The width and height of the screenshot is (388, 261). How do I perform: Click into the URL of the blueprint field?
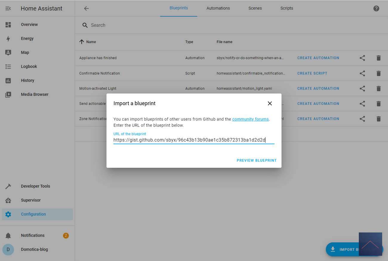193,140
